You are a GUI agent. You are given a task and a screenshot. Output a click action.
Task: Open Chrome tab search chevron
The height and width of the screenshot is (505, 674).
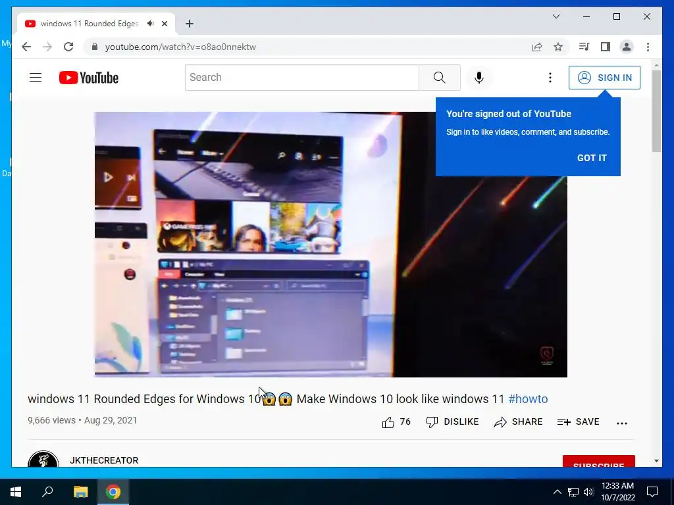556,16
